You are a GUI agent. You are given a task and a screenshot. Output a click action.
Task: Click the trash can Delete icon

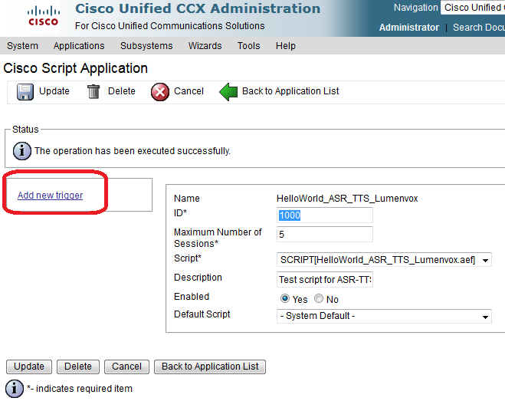(x=93, y=91)
